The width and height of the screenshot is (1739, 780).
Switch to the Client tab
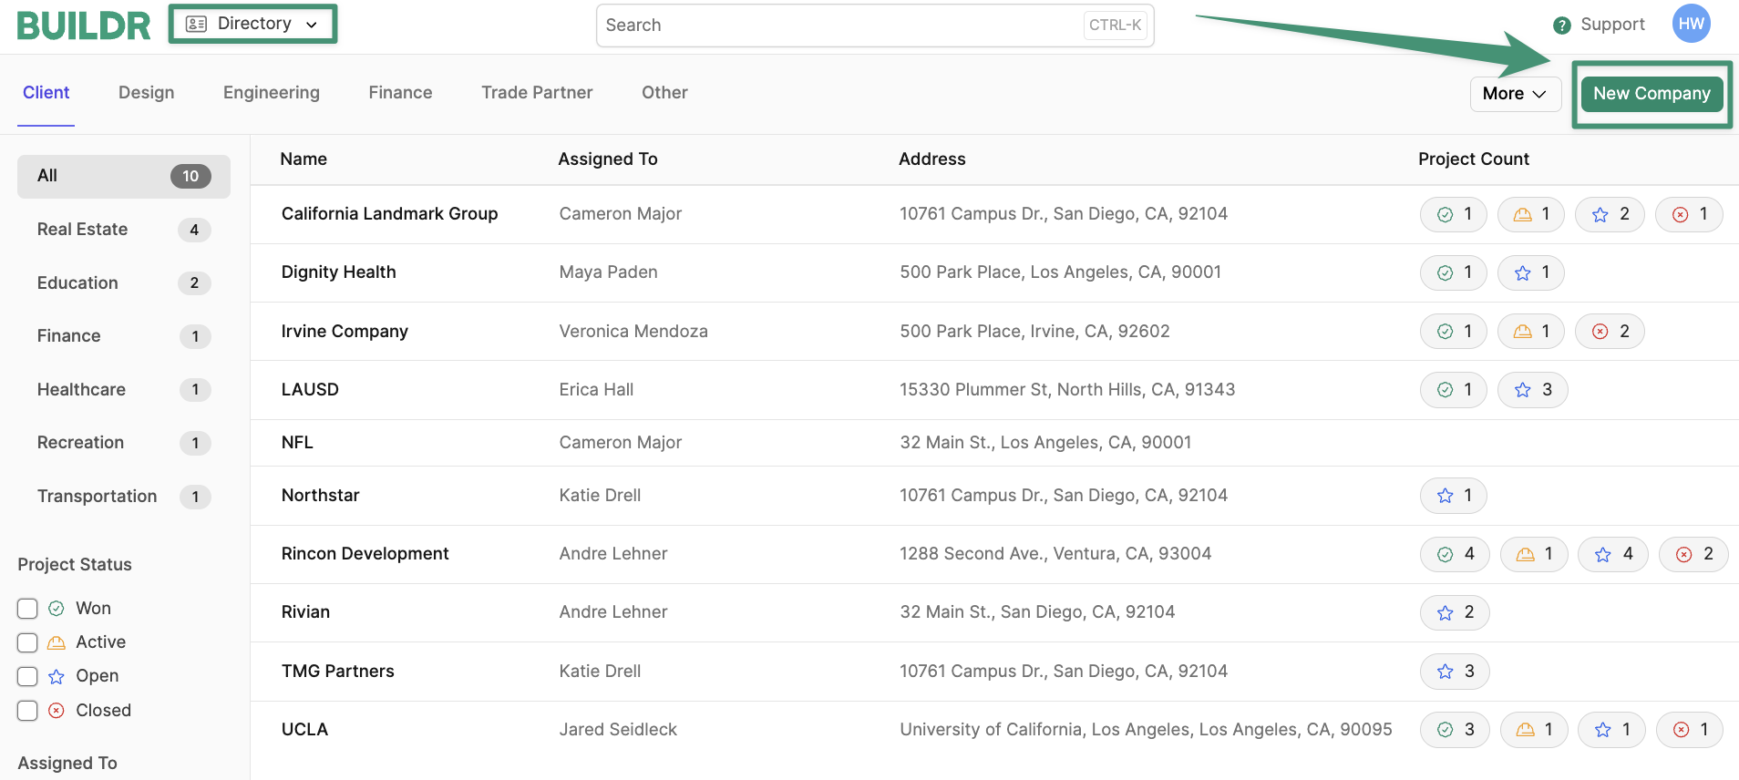[46, 93]
